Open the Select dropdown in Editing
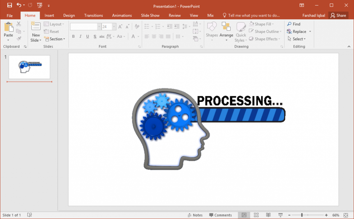Screen dimensions: 354x219 297,39
